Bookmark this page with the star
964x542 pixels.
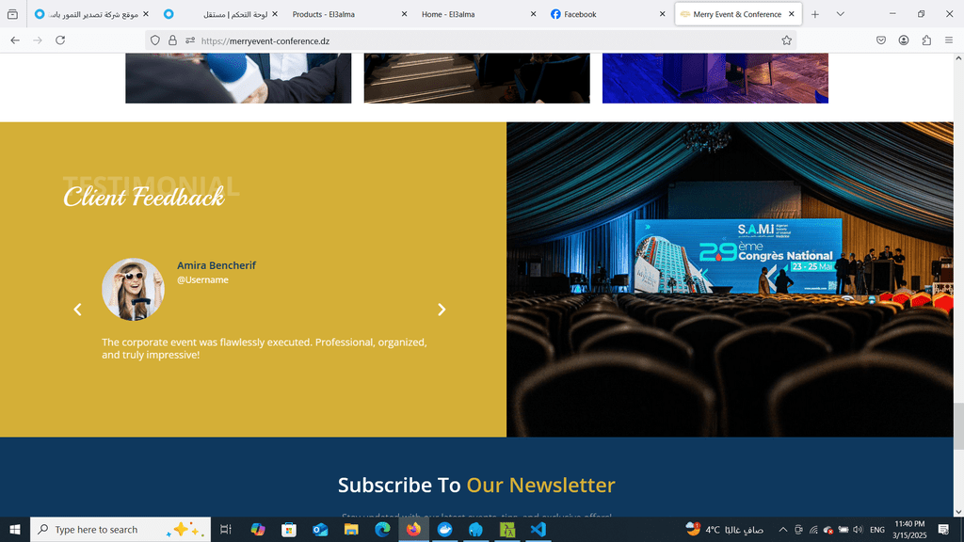pos(786,40)
